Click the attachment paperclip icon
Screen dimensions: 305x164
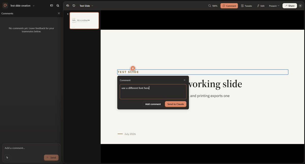tap(7, 157)
